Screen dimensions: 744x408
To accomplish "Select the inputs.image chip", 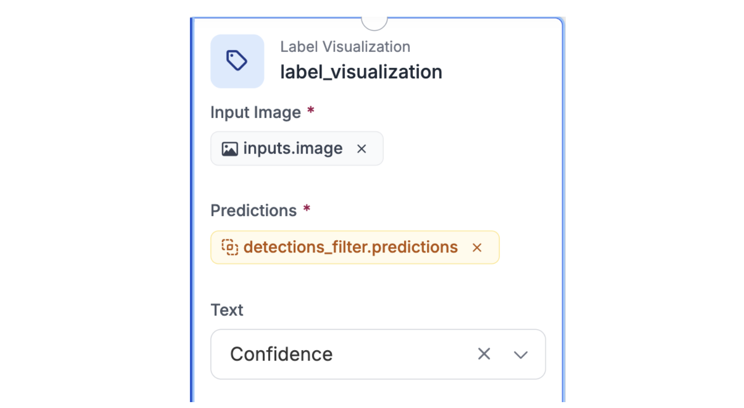I will pyautogui.click(x=293, y=148).
